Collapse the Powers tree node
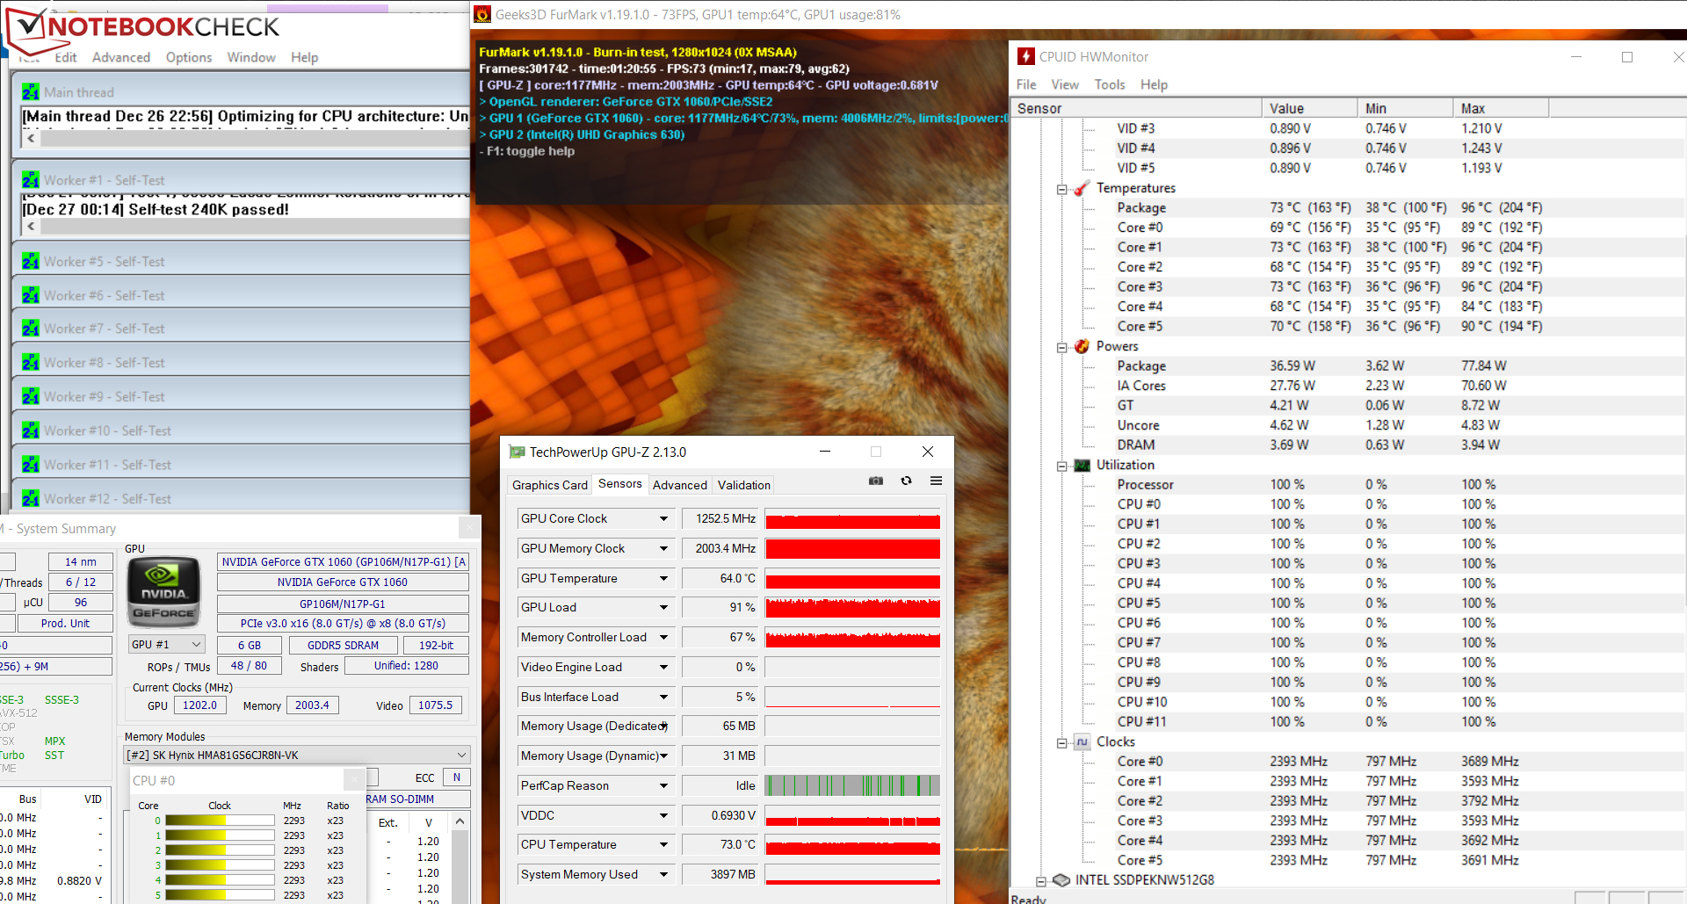The width and height of the screenshot is (1687, 904). [x=1061, y=347]
